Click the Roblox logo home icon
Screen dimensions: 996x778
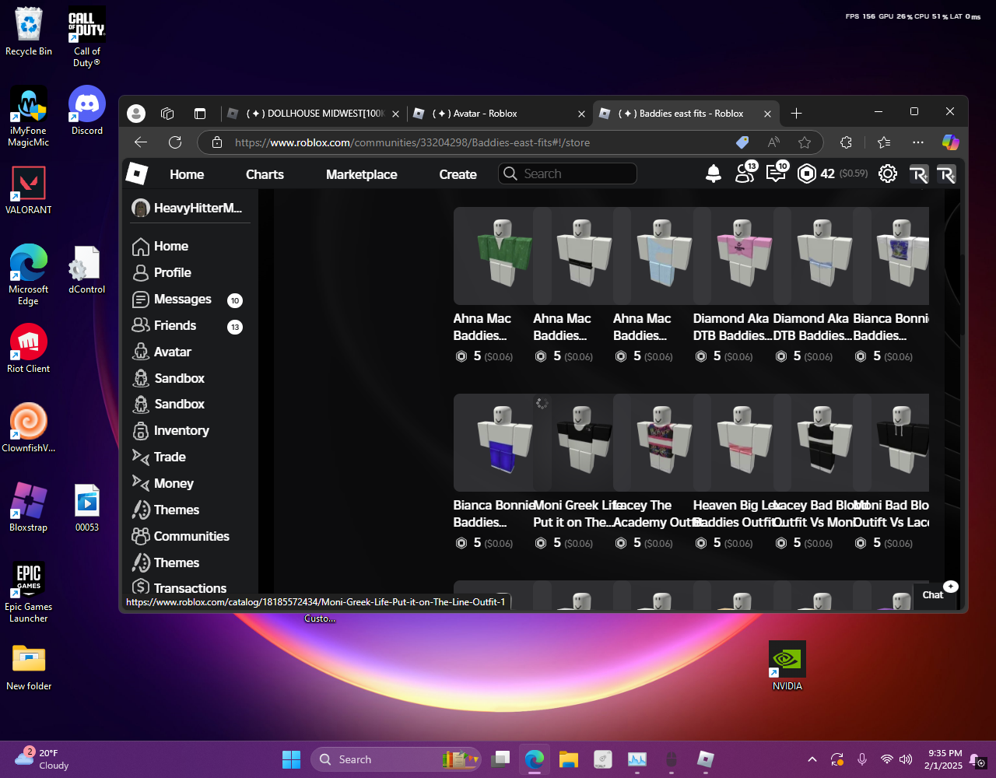[x=137, y=174]
